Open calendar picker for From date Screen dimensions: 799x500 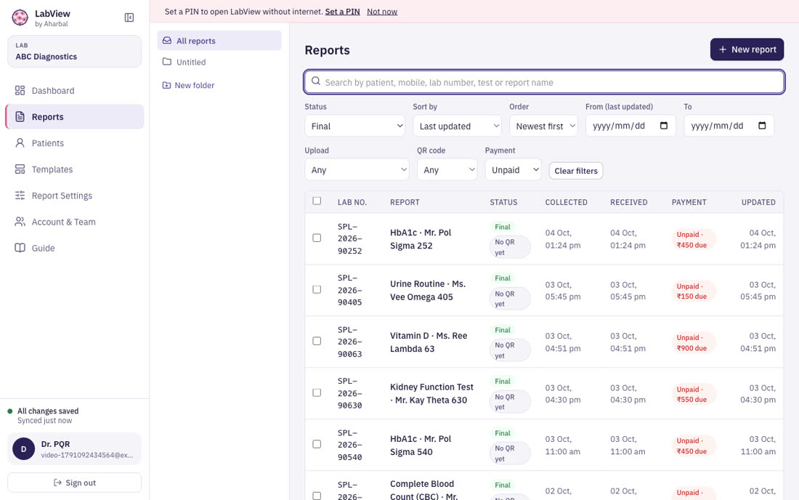click(663, 126)
